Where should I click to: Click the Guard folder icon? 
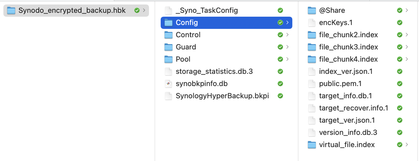coord(169,47)
